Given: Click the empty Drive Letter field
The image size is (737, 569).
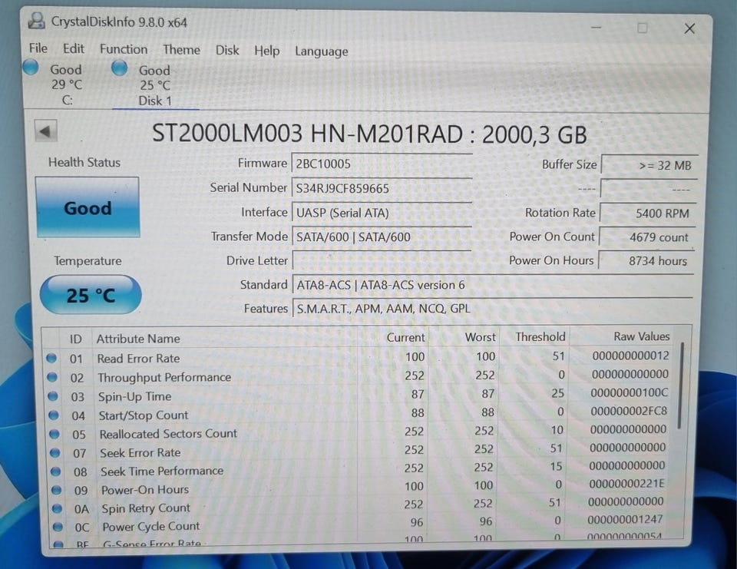Looking at the screenshot, I should click(x=382, y=261).
